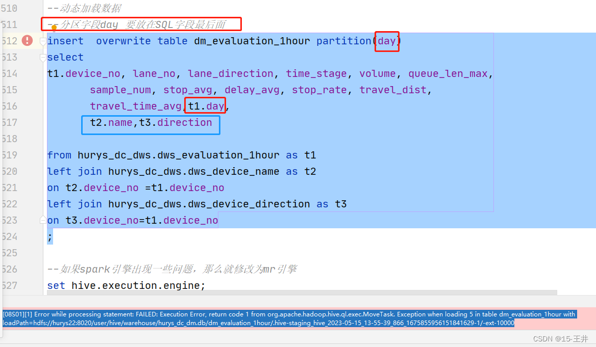Click the red error icon beside line 512
596x347 pixels.
tap(26, 40)
